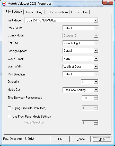Click the Wasatch app icon in title bar
The height and width of the screenshot is (146, 115).
[4, 4]
